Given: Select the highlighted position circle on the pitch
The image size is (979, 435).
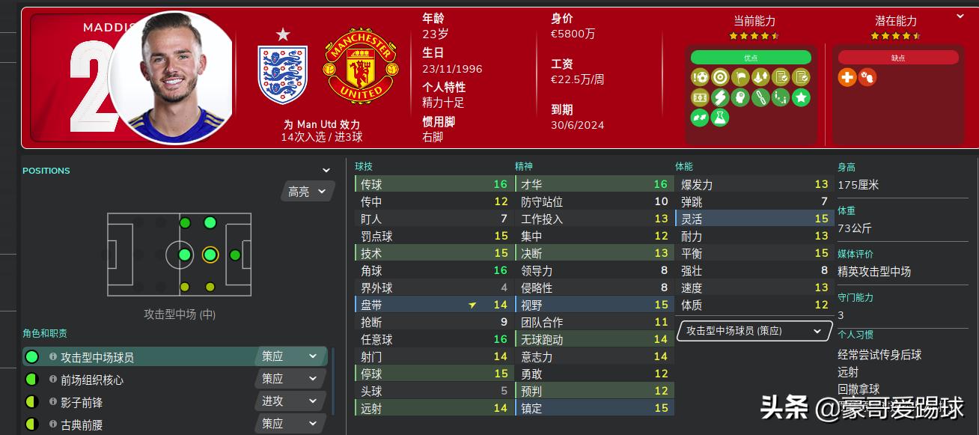Looking at the screenshot, I should pyautogui.click(x=210, y=254).
